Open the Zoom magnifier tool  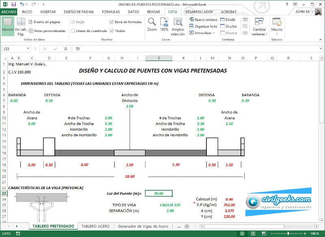tap(152, 24)
